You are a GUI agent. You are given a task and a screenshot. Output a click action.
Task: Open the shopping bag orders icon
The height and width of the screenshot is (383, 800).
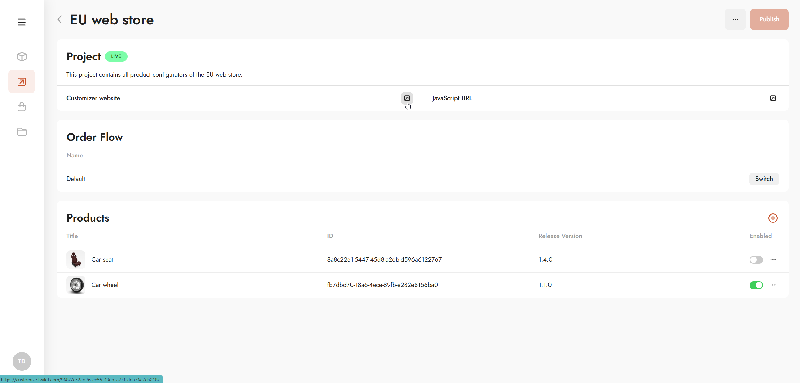(x=22, y=107)
